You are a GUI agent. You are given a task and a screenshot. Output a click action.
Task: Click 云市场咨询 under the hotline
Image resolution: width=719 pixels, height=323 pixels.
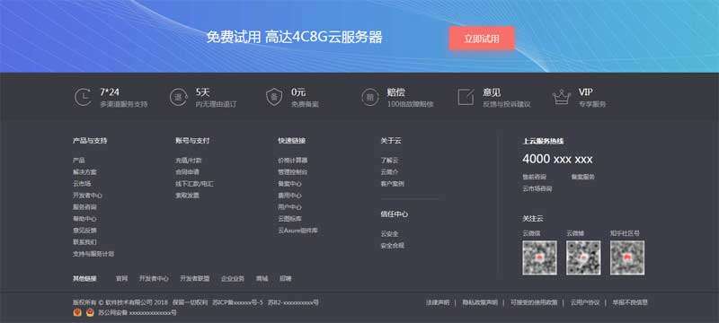pyautogui.click(x=537, y=188)
